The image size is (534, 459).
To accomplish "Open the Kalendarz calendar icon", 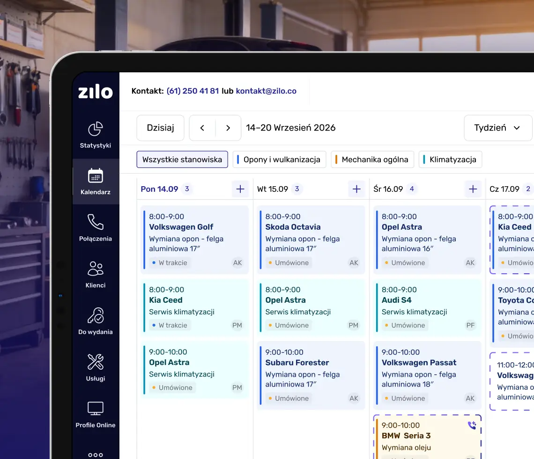I will pos(96,176).
